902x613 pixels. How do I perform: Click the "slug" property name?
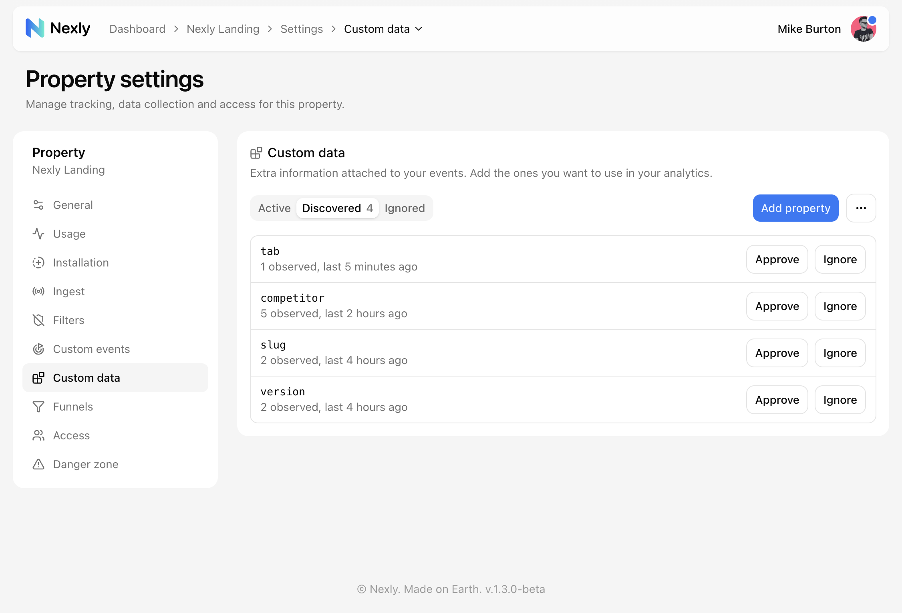[x=273, y=345]
